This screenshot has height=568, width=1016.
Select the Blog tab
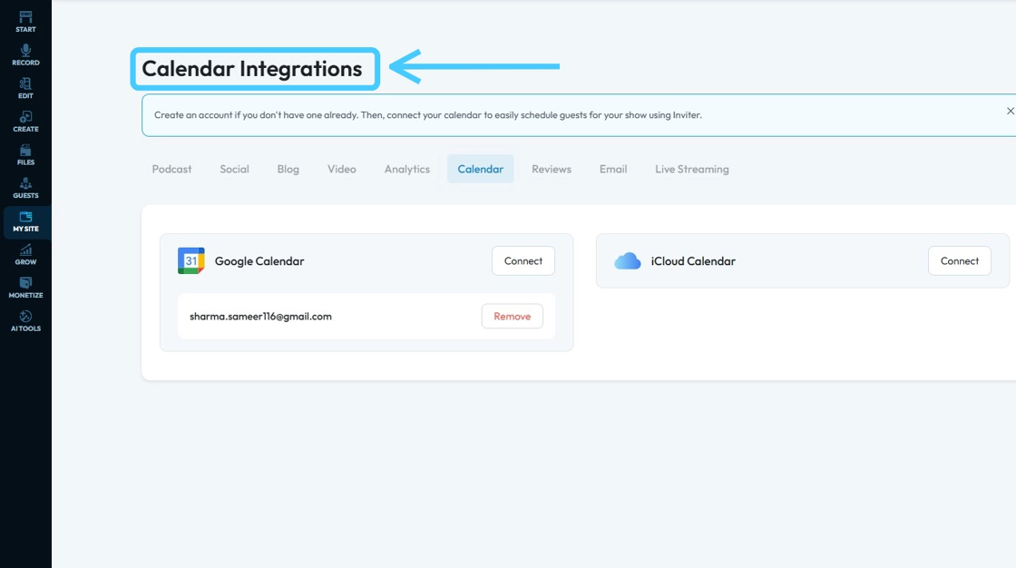288,169
